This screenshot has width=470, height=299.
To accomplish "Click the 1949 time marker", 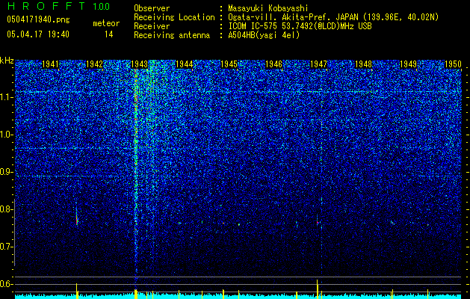I will pyautogui.click(x=408, y=64).
